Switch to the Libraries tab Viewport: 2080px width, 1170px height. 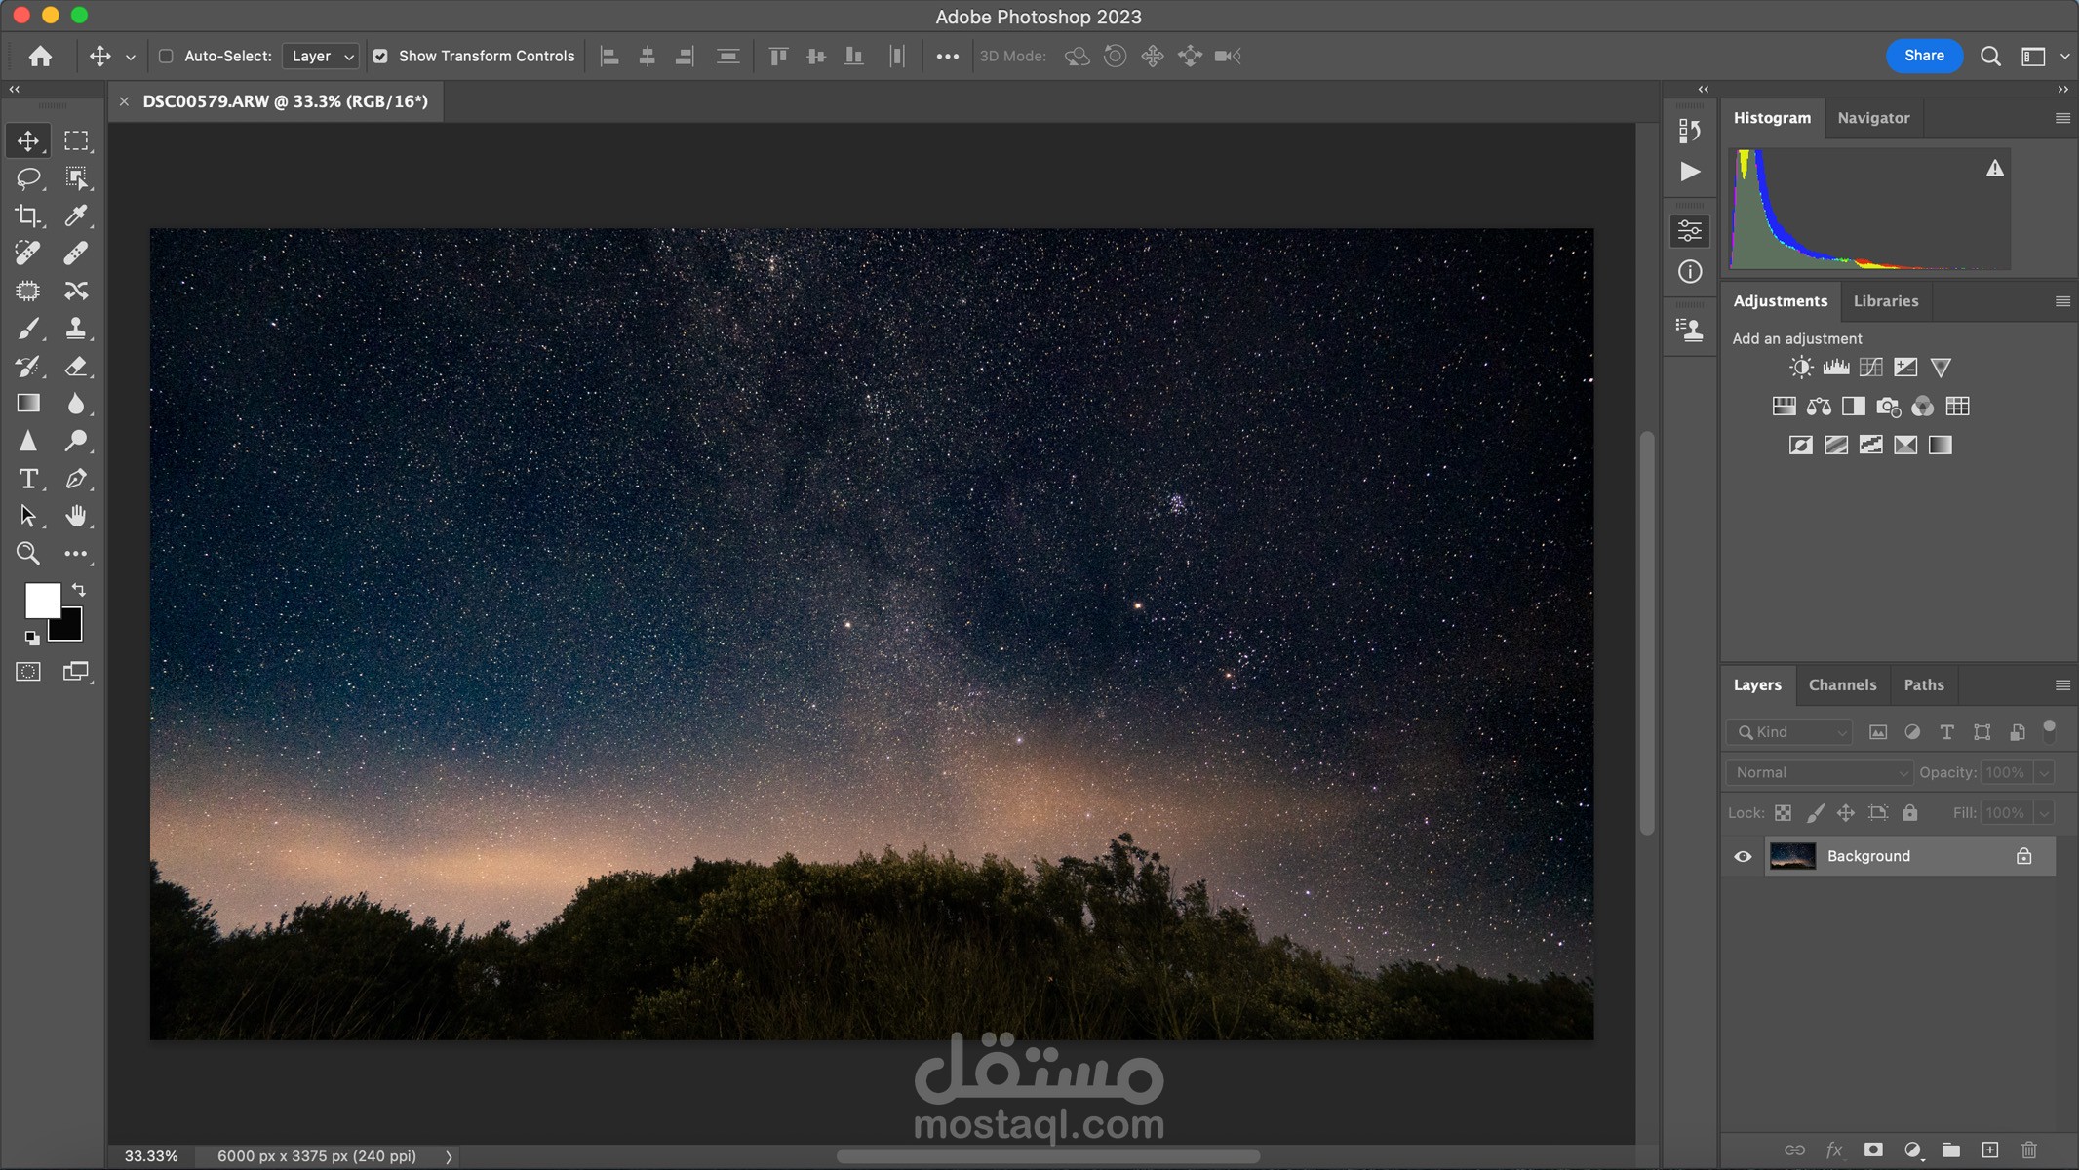coord(1885,301)
